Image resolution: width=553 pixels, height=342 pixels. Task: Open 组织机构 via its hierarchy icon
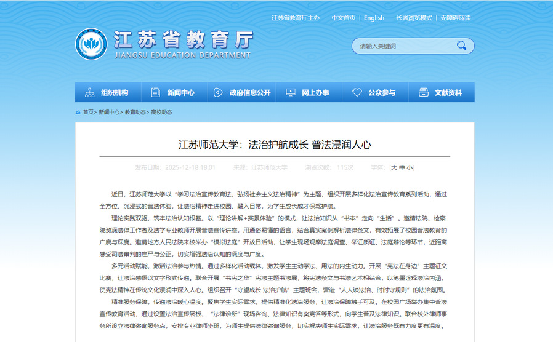[87, 93]
